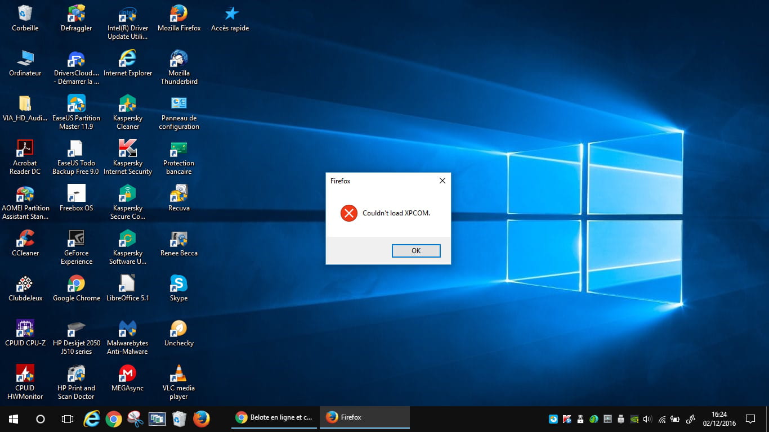The height and width of the screenshot is (432, 769).
Task: Select the Acrobat Reader DC shortcut
Action: coord(25,158)
